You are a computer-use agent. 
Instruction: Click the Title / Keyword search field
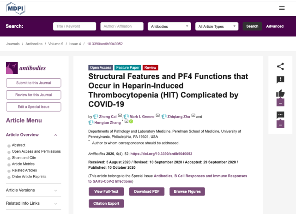point(74,26)
